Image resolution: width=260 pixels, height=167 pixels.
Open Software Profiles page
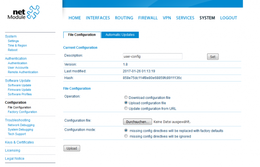click(20, 94)
